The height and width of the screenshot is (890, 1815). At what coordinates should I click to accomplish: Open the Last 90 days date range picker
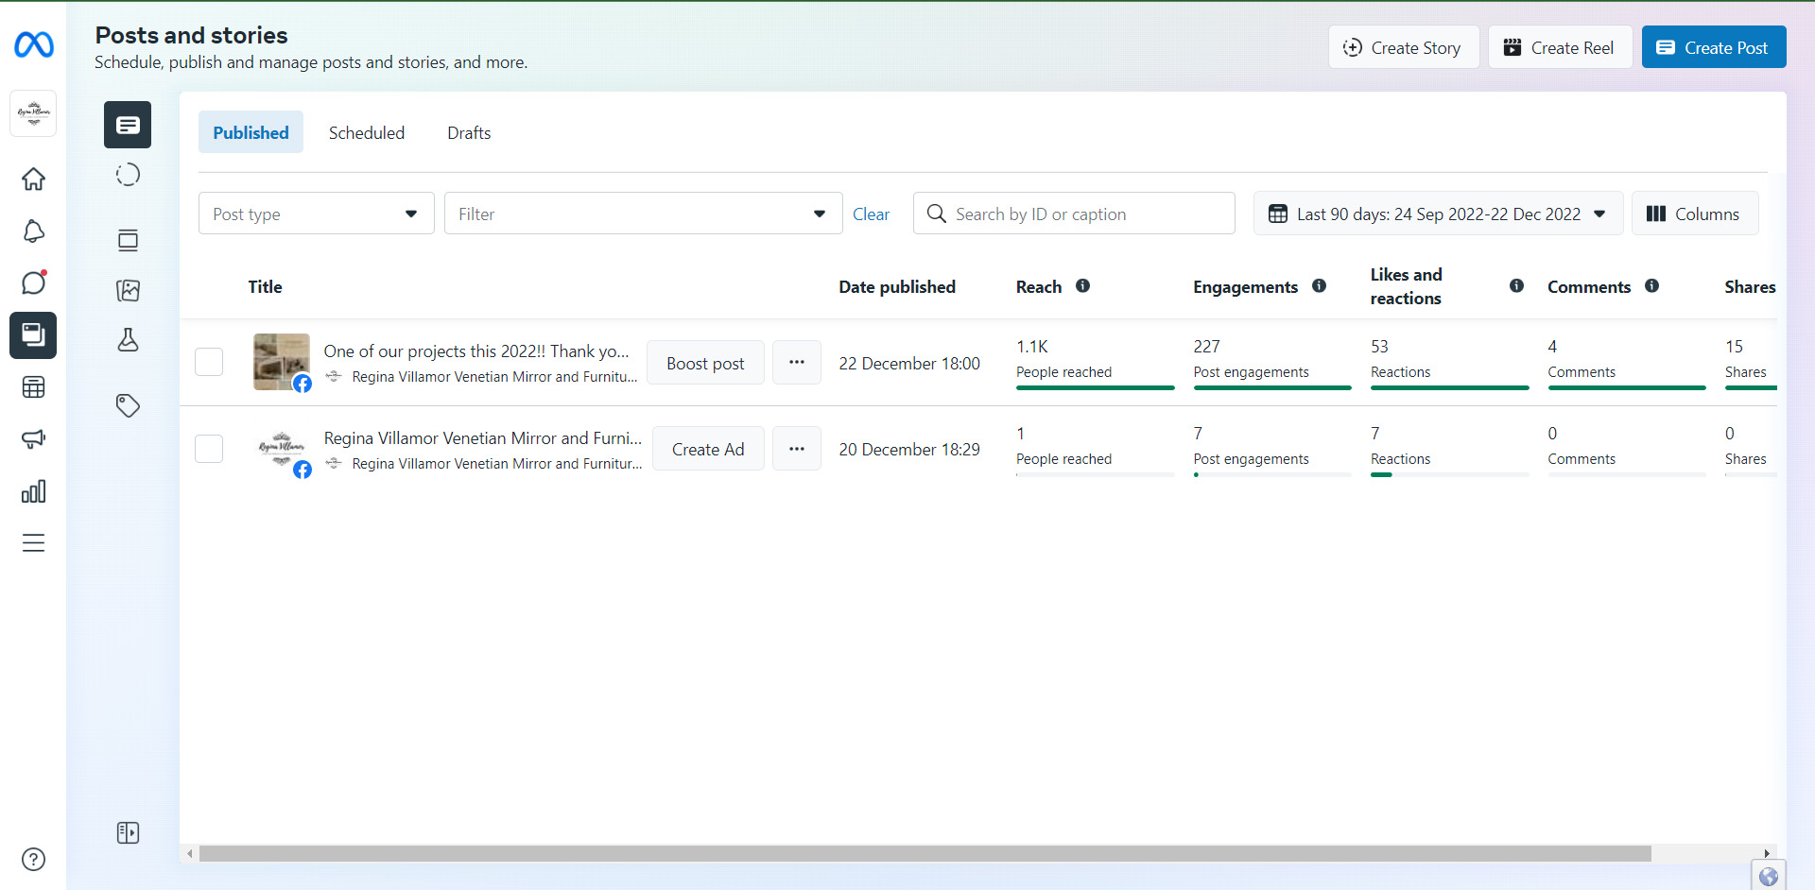click(x=1437, y=214)
